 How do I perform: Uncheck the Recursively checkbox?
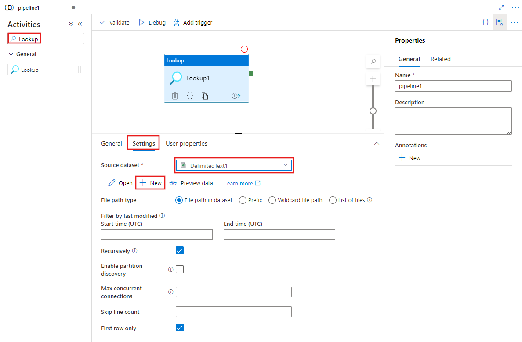pos(180,250)
